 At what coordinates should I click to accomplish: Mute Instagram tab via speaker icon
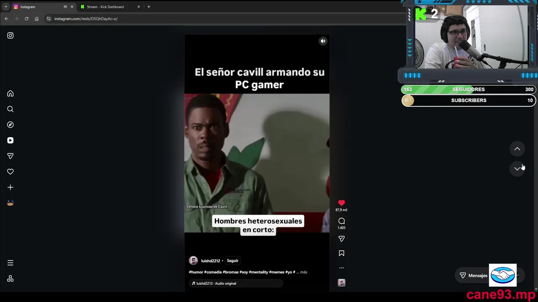[x=65, y=7]
